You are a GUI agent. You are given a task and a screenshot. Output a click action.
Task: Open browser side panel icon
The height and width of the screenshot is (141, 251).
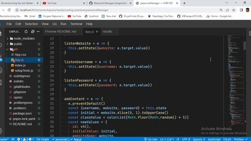241,10
